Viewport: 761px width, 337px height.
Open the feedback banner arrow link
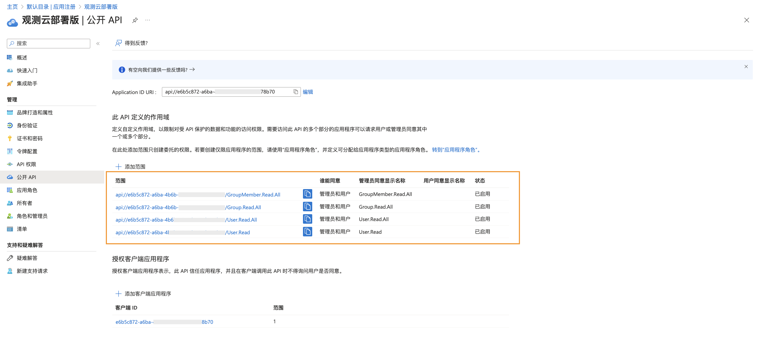[x=192, y=69]
